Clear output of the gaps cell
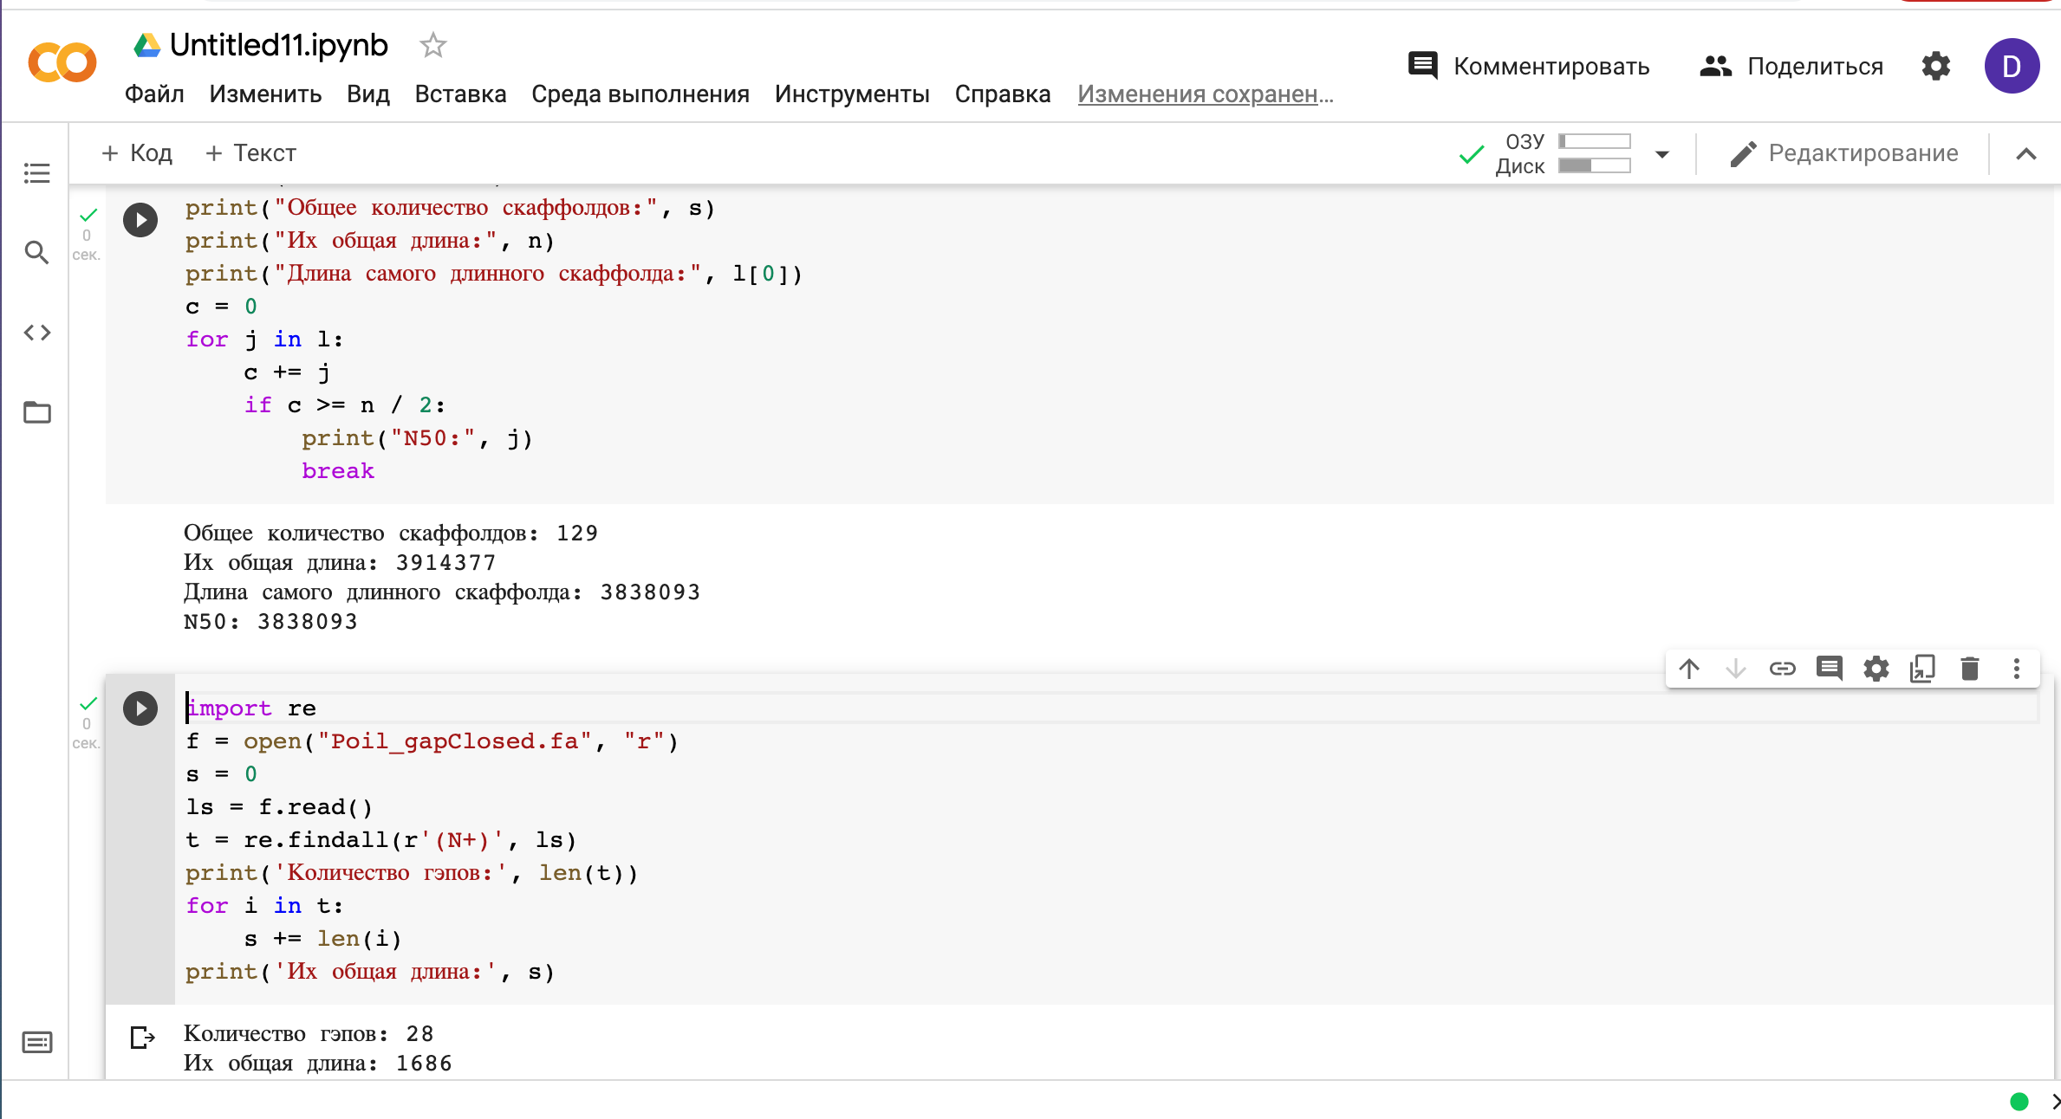 142,1037
